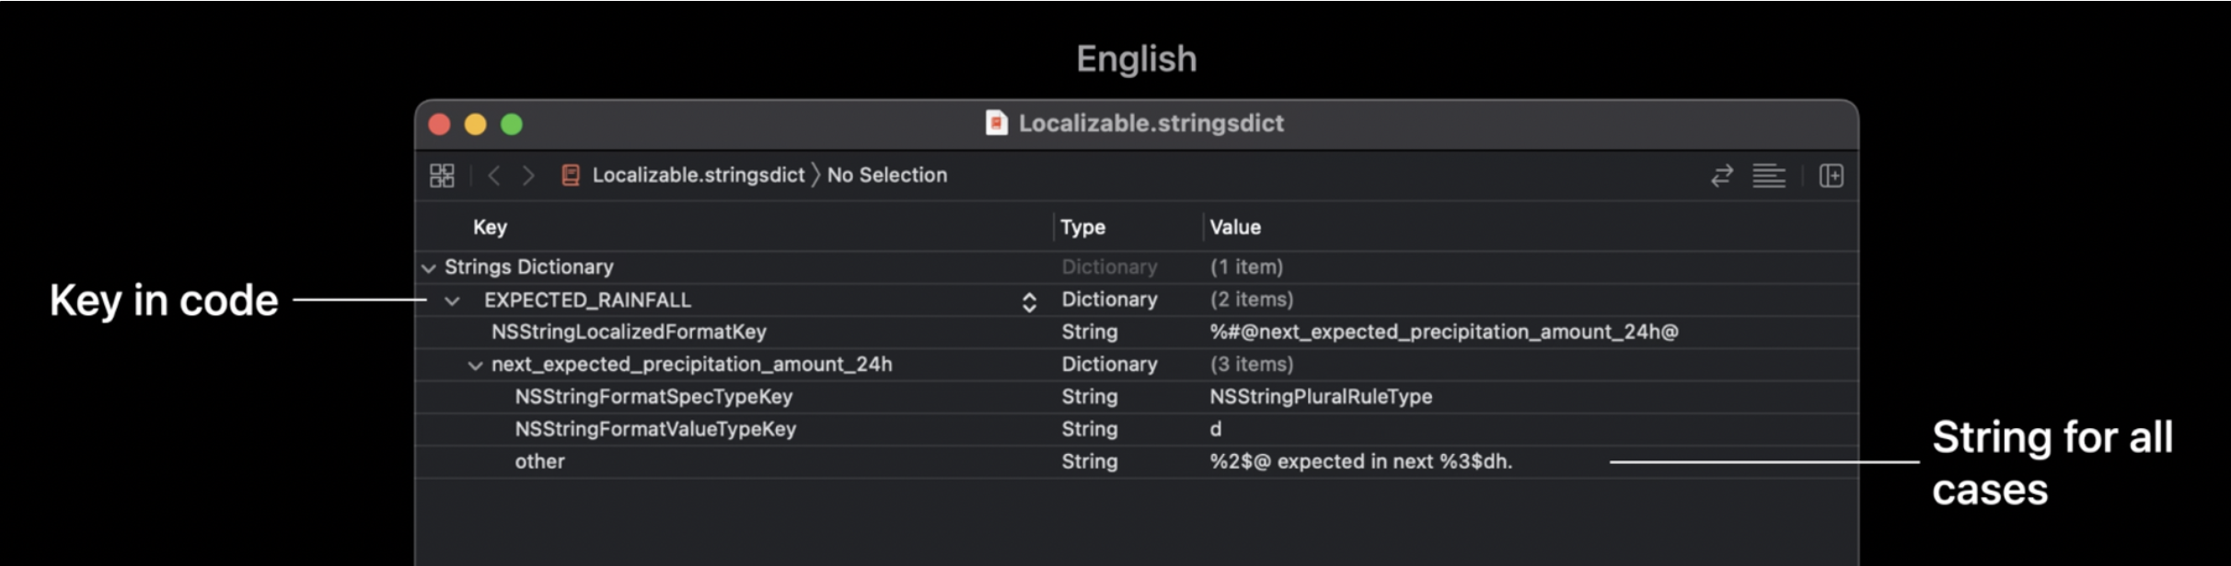Click the String type of the 'other' row

click(1090, 461)
